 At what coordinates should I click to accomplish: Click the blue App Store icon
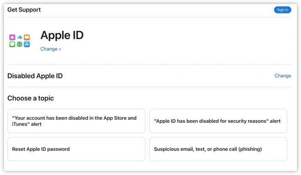click(27, 44)
